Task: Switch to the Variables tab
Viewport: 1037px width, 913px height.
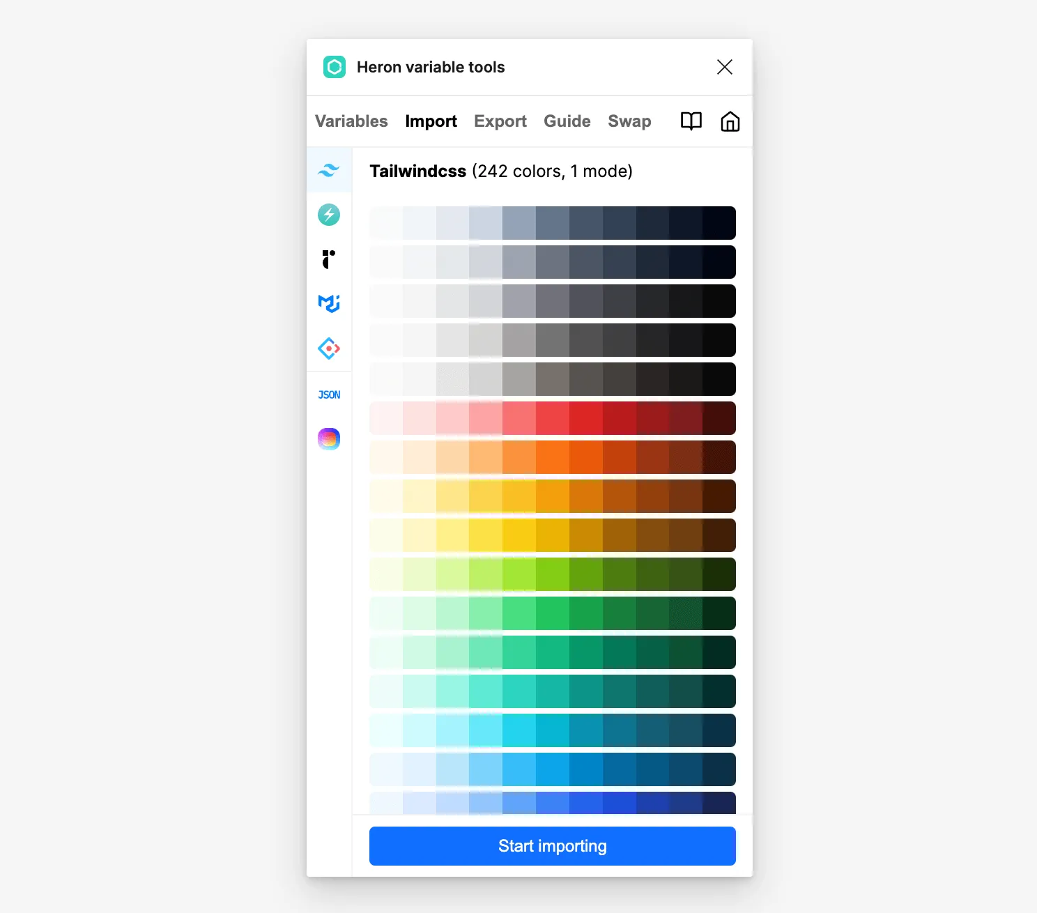Action: click(351, 121)
